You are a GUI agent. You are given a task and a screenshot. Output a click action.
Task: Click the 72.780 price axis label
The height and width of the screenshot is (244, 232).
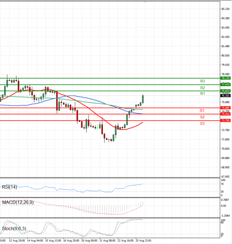[x=225, y=130]
